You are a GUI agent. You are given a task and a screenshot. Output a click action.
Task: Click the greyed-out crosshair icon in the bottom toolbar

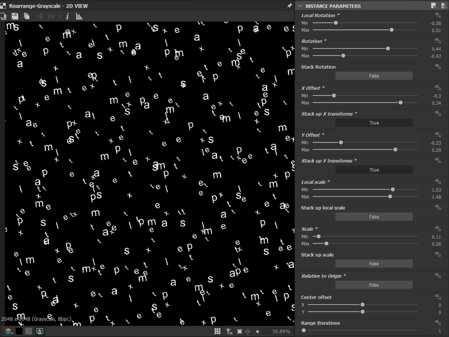[x=248, y=332]
